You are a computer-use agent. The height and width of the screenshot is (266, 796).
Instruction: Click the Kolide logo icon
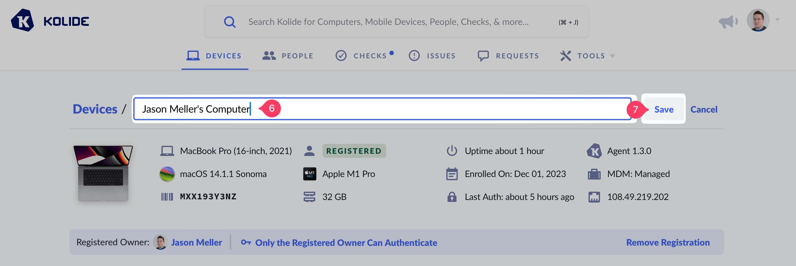[22, 20]
